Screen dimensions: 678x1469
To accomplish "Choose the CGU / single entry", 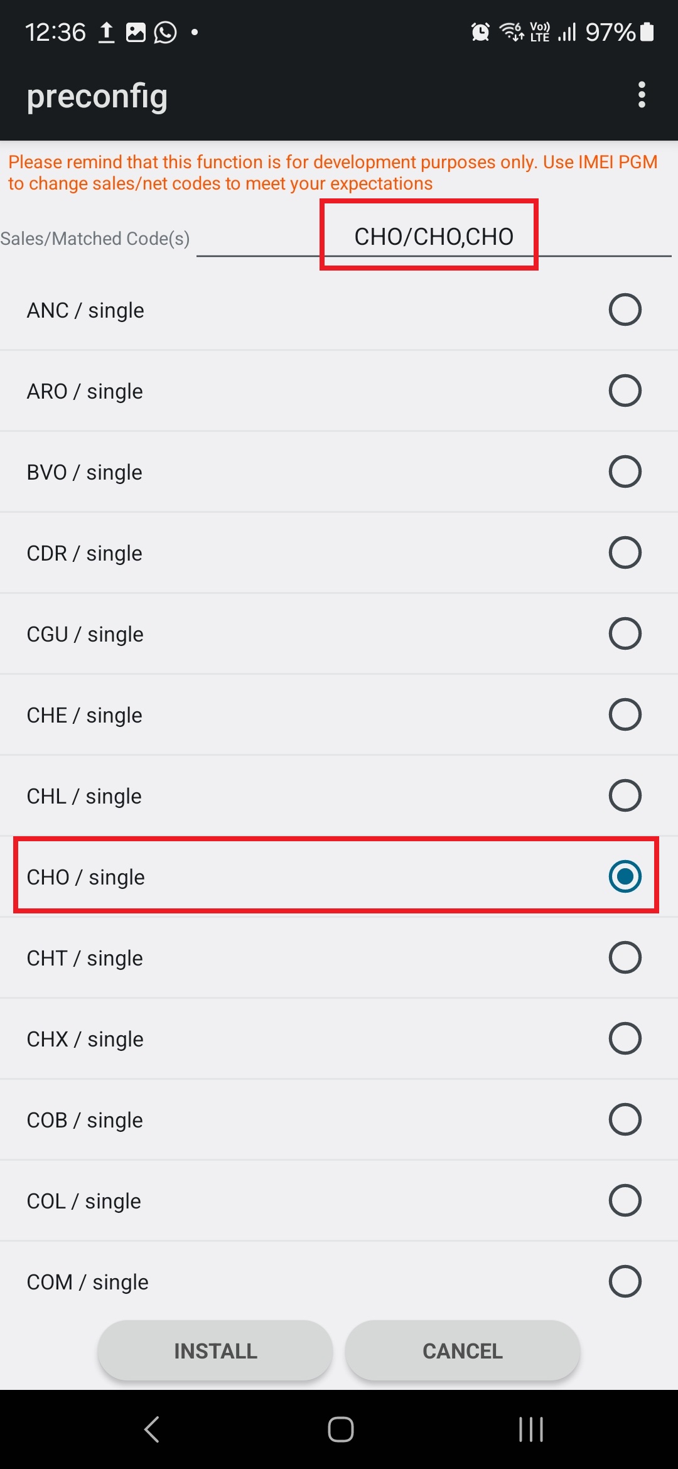I will pyautogui.click(x=339, y=633).
